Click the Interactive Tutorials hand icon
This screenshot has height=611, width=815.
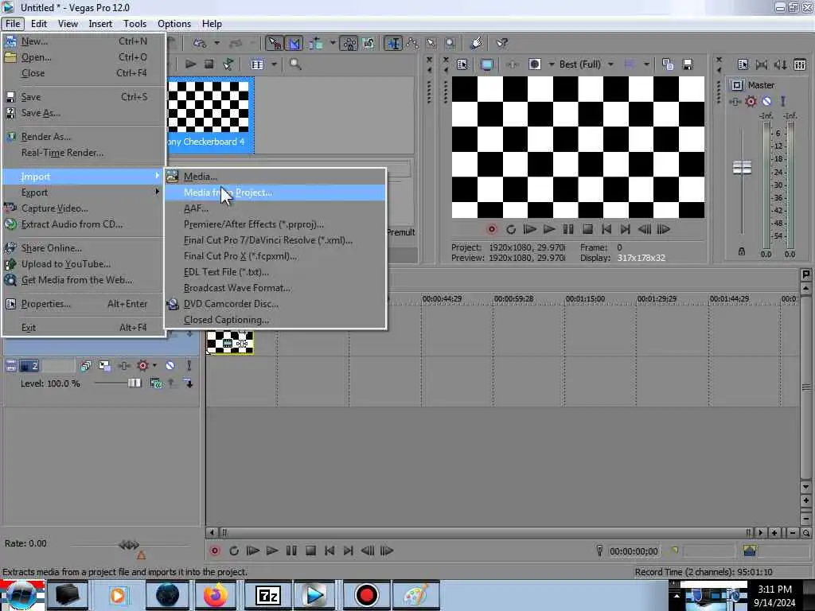click(x=476, y=44)
